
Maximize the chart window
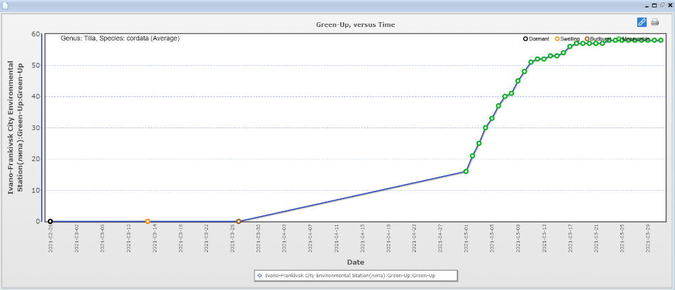click(x=654, y=5)
